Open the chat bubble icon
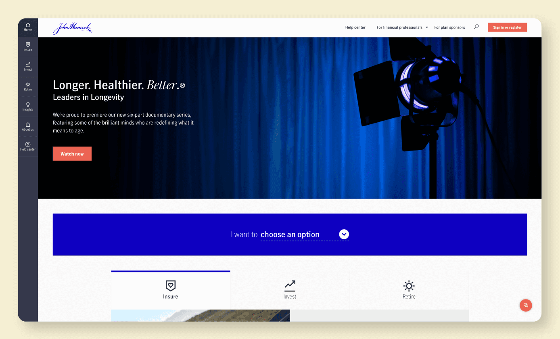 tap(526, 305)
